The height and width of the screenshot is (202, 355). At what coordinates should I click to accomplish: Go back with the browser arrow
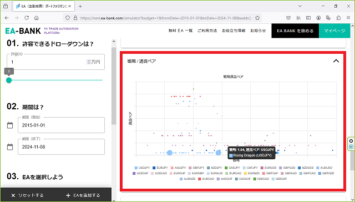(7, 18)
